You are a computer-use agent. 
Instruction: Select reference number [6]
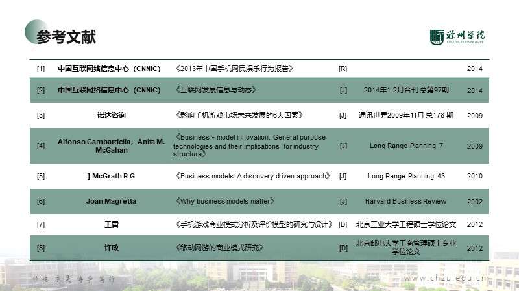point(41,201)
